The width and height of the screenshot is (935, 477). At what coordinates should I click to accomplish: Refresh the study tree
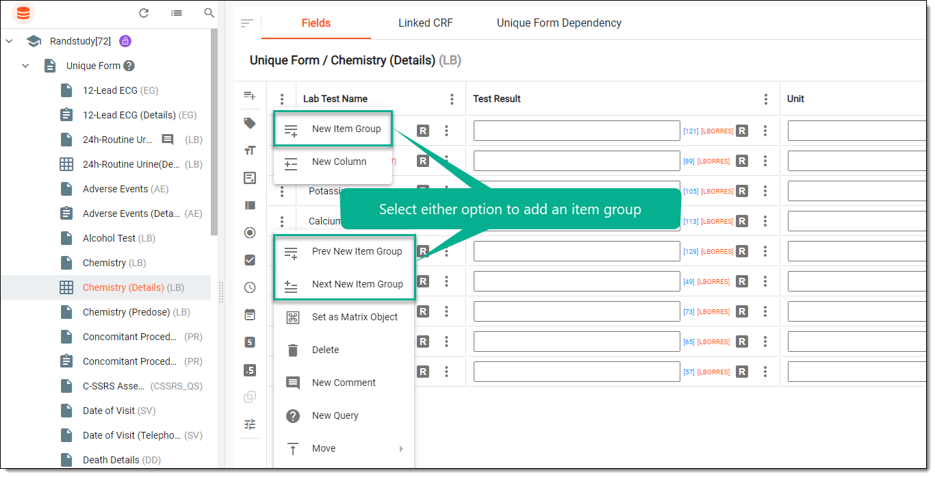tap(144, 13)
